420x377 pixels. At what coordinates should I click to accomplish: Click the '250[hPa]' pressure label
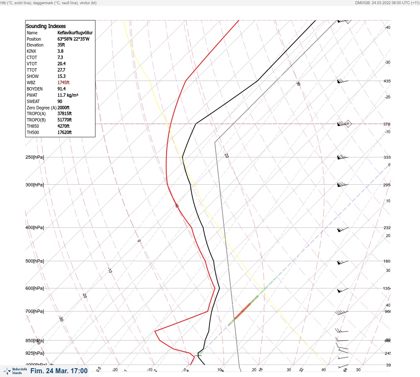click(35, 157)
